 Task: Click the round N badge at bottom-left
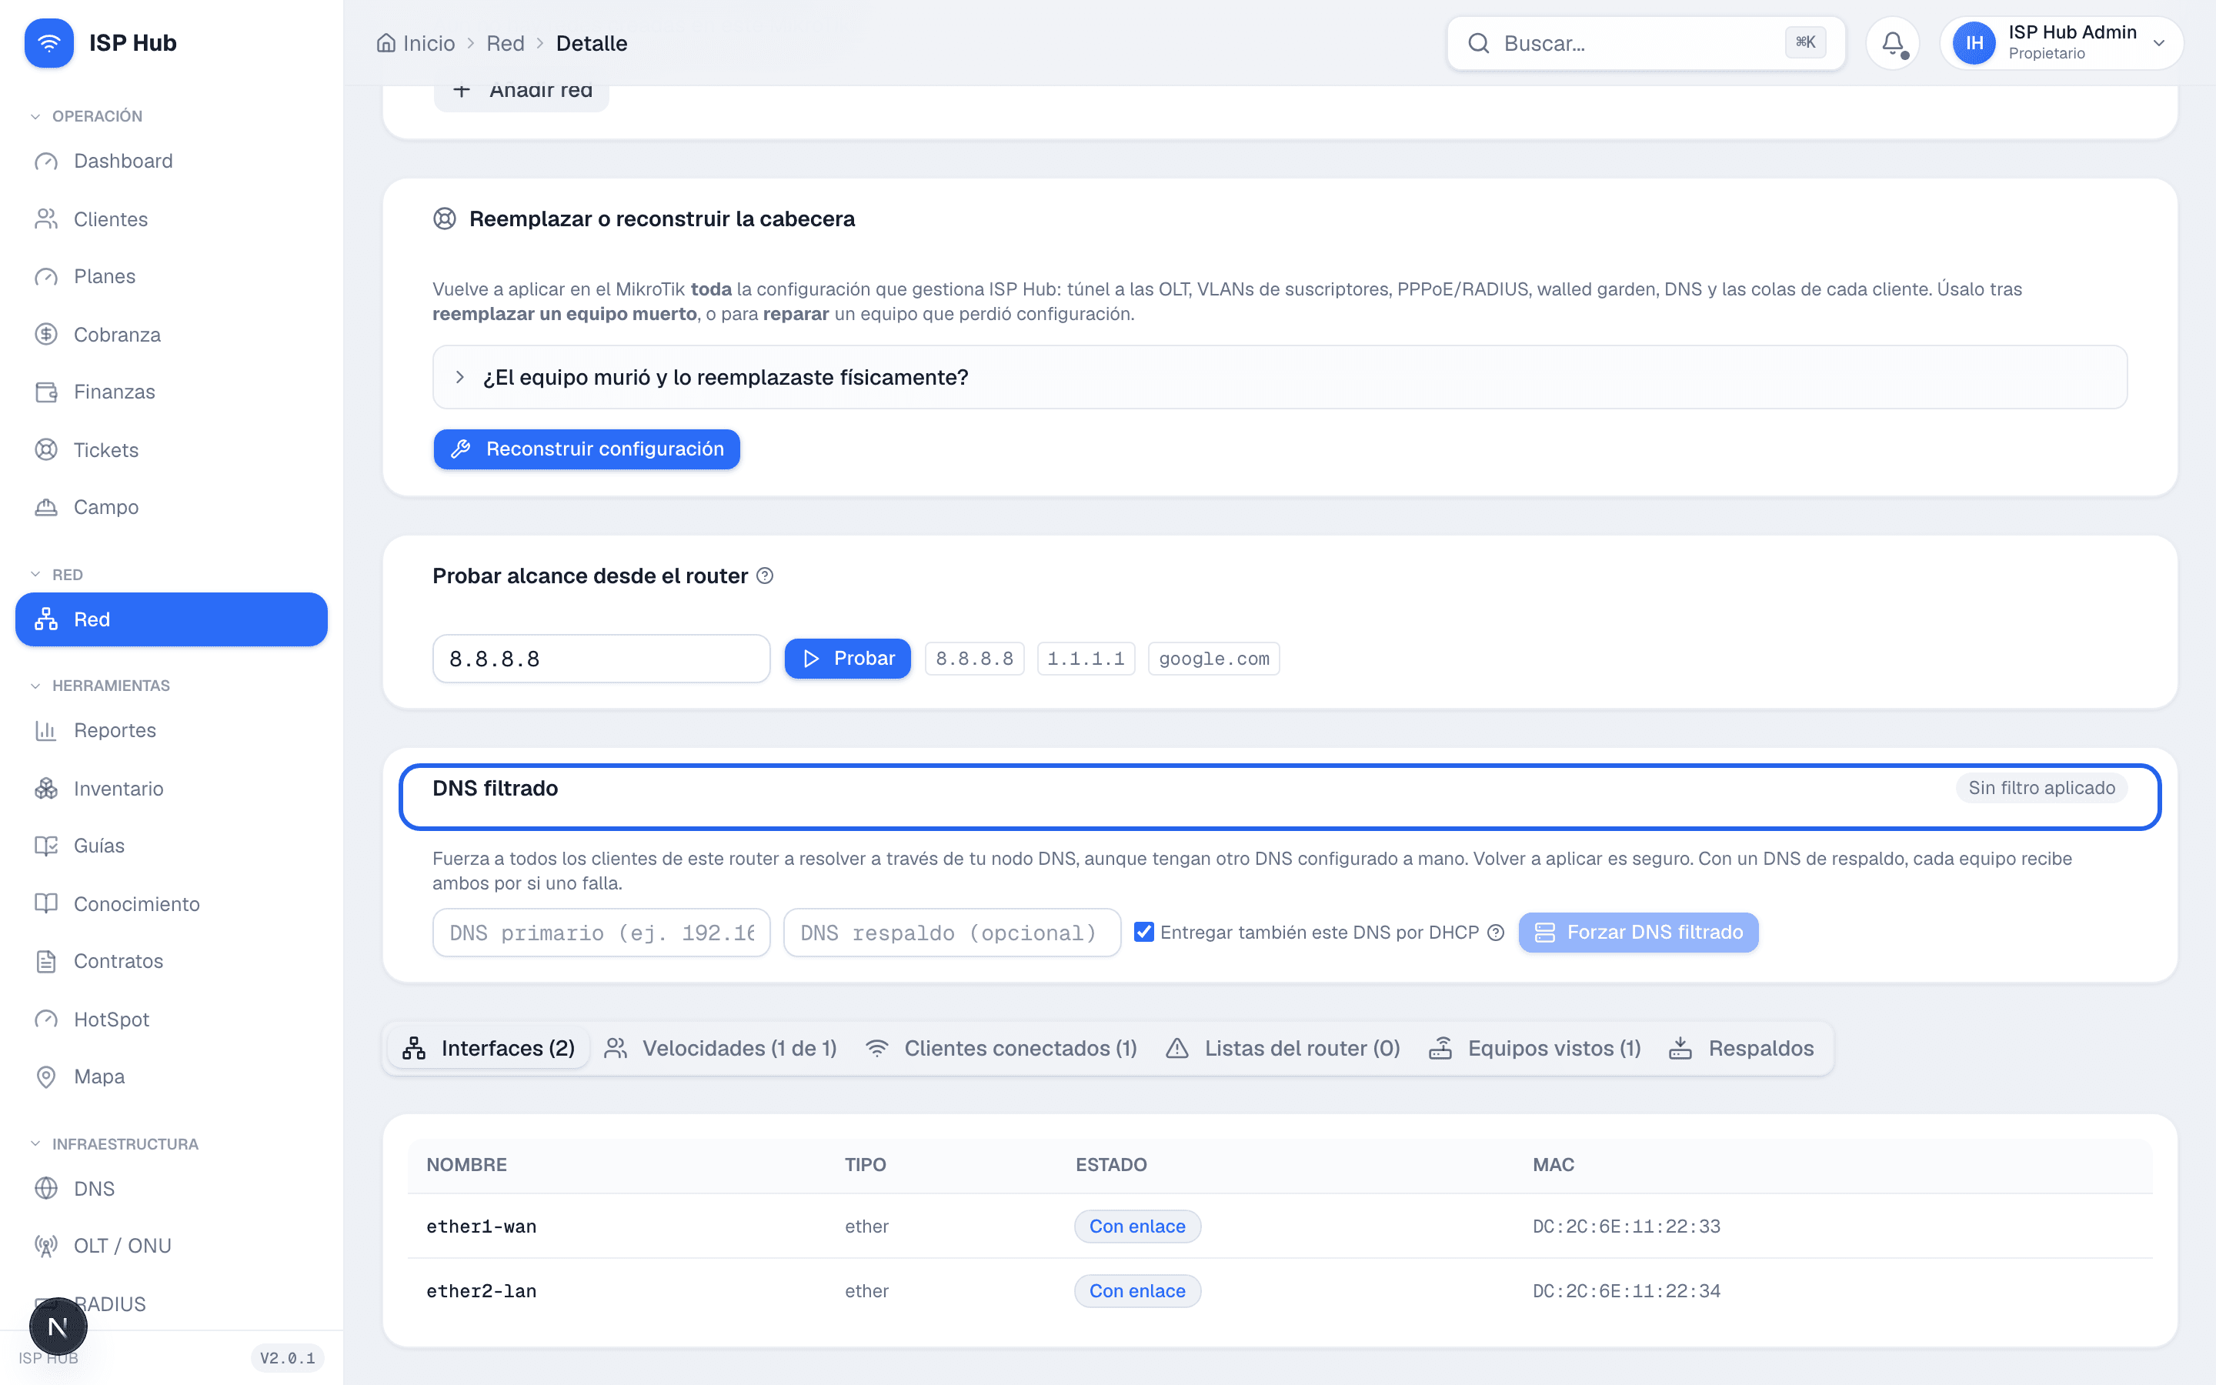[58, 1327]
